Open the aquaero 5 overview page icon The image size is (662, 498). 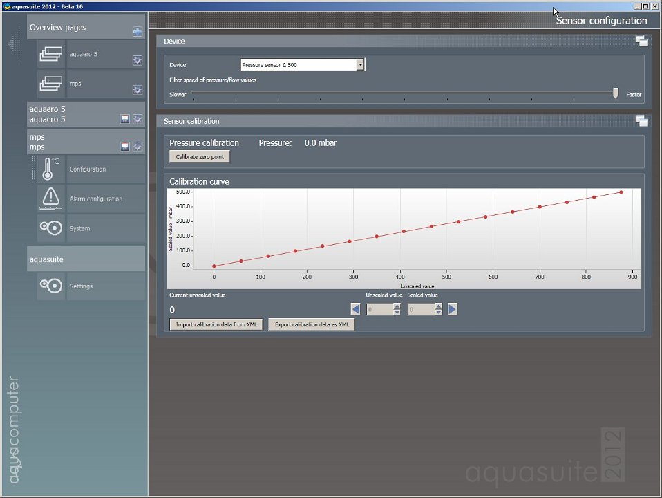coord(51,54)
